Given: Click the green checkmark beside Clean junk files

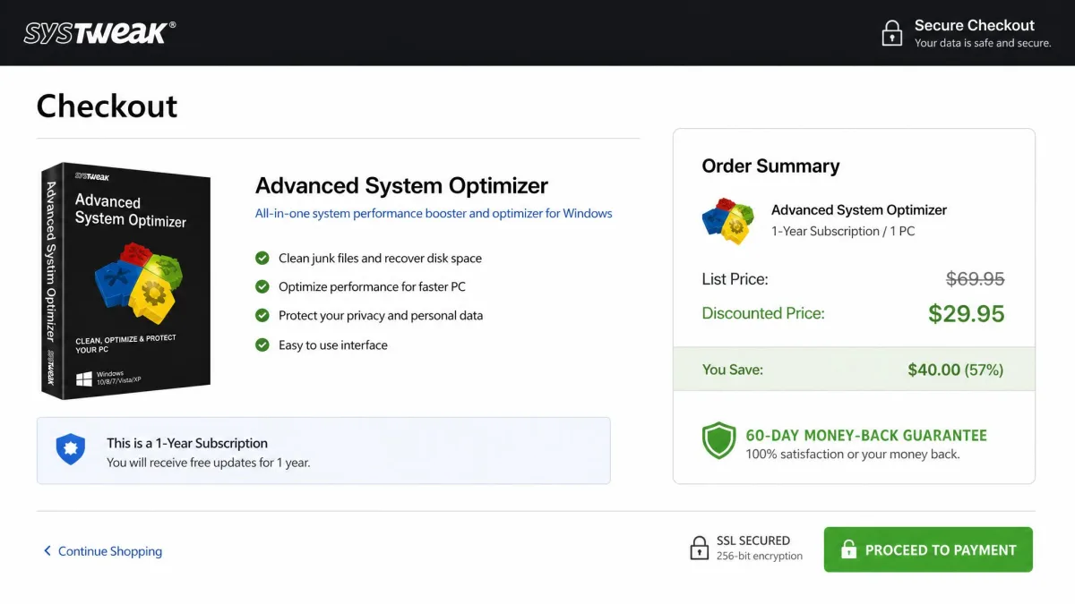Looking at the screenshot, I should 262,258.
